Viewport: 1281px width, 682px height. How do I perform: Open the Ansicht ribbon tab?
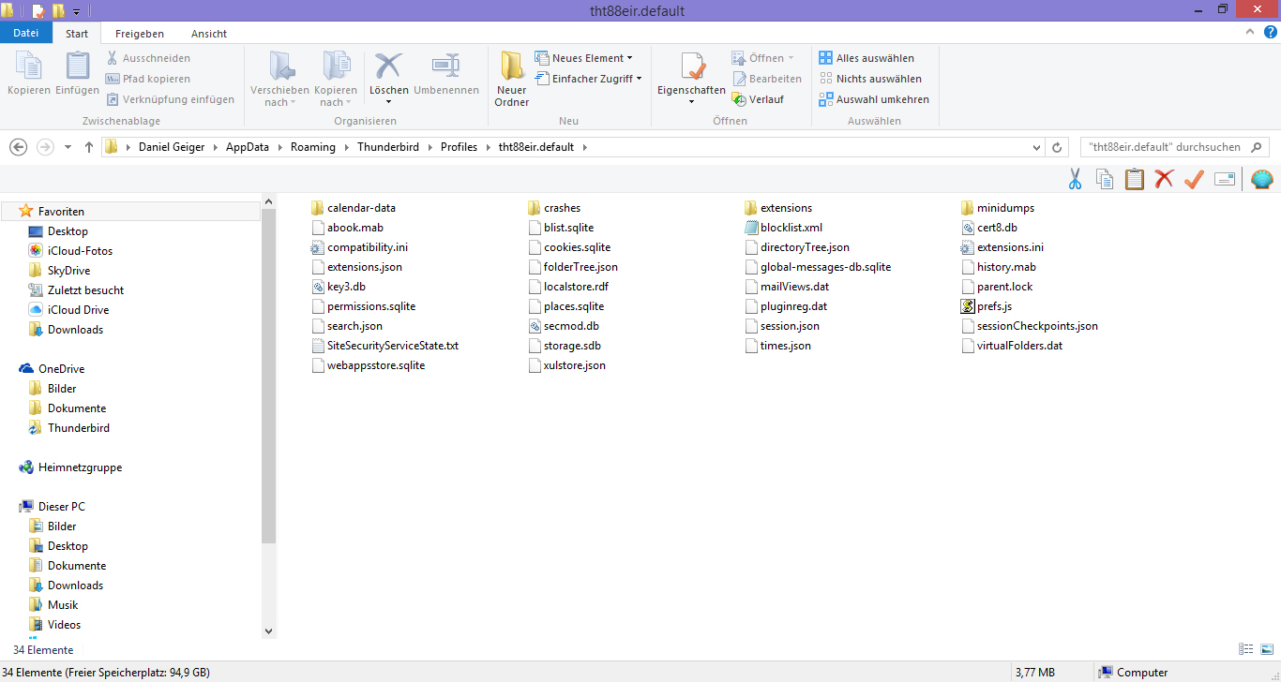click(209, 34)
